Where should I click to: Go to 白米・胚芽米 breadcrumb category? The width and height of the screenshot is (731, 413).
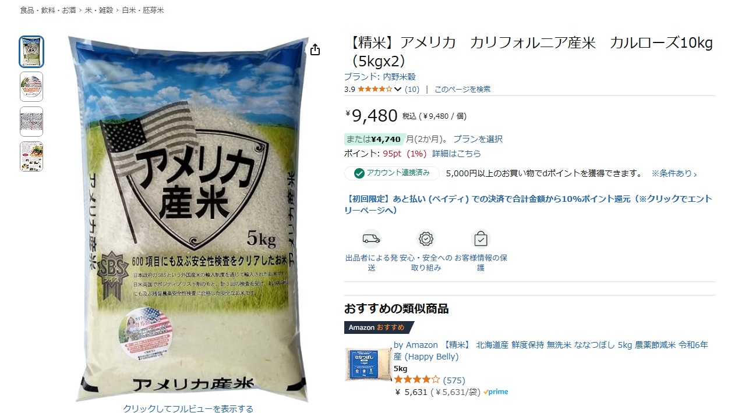coord(143,10)
